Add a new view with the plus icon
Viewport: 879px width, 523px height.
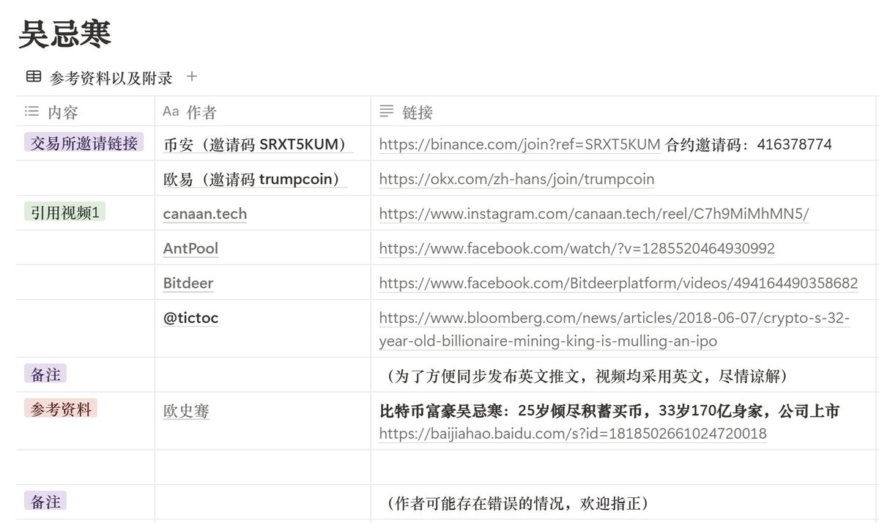pyautogui.click(x=192, y=76)
